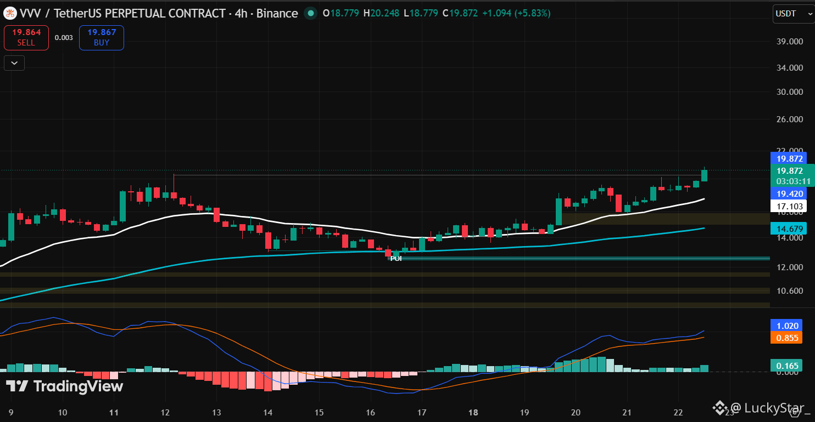
Task: Click the blue 1.020 MACD label
Action: pos(786,325)
